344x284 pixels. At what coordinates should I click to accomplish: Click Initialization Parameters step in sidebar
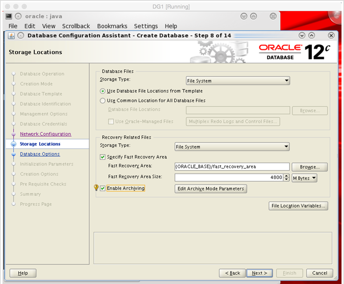47,164
